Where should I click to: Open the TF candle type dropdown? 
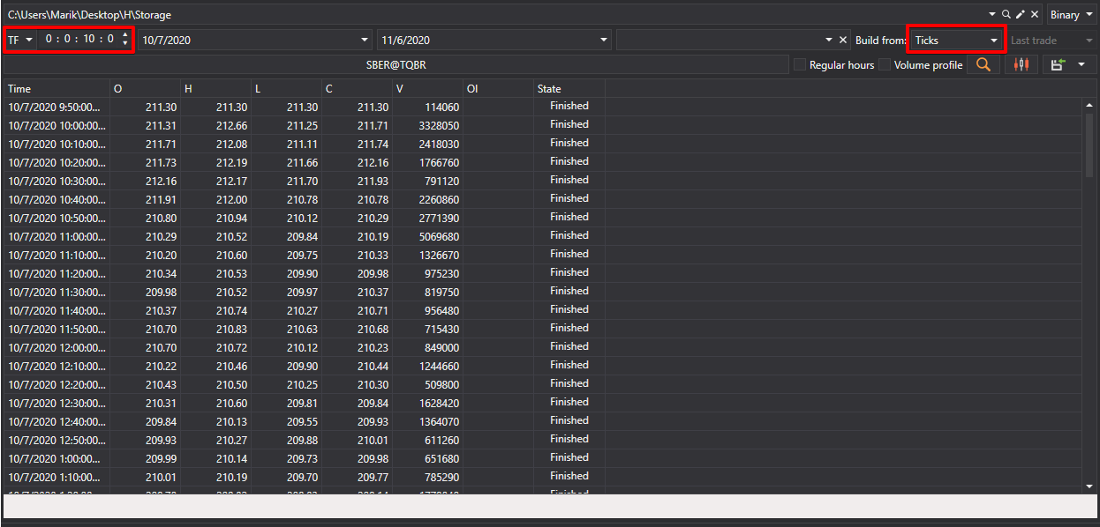20,40
